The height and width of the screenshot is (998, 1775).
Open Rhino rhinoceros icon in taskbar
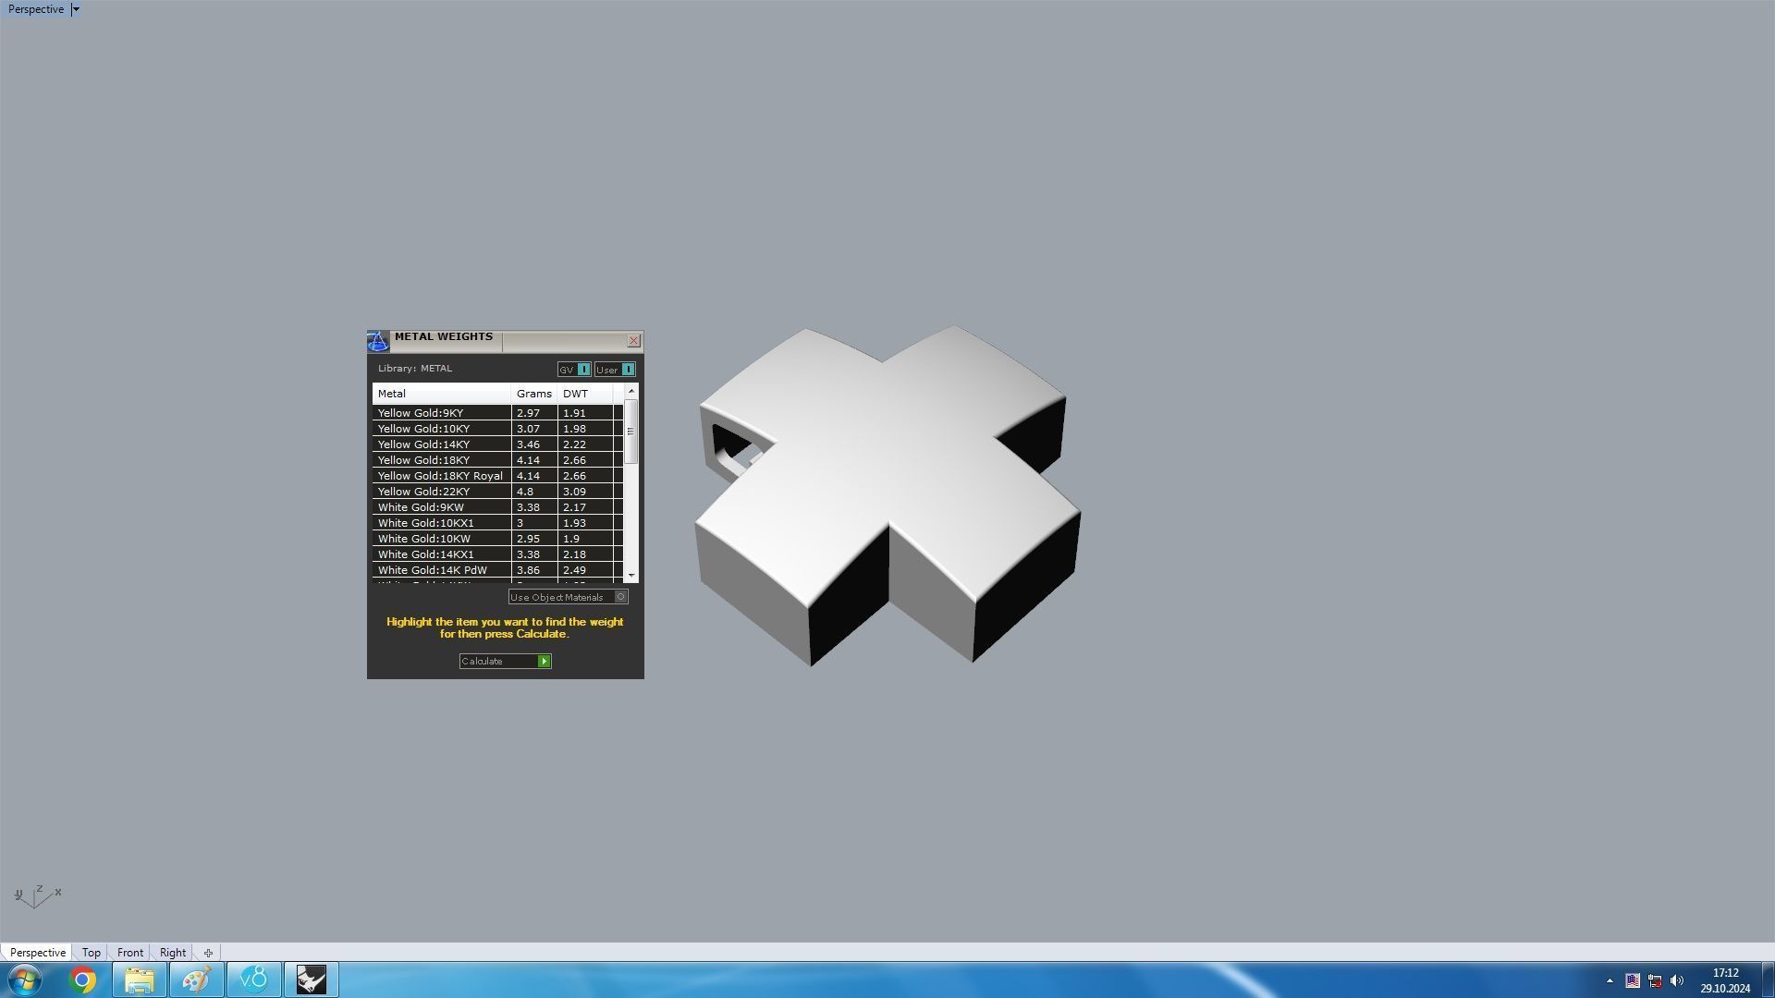312,980
